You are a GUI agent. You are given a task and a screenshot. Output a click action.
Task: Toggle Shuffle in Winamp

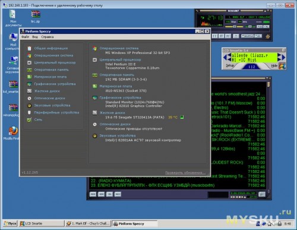[247, 36]
